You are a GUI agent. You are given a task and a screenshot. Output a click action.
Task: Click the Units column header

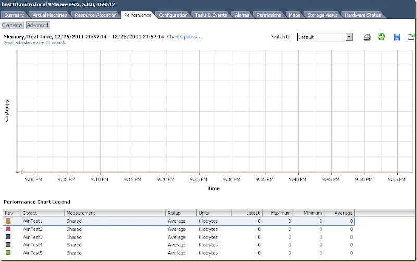(x=214, y=213)
